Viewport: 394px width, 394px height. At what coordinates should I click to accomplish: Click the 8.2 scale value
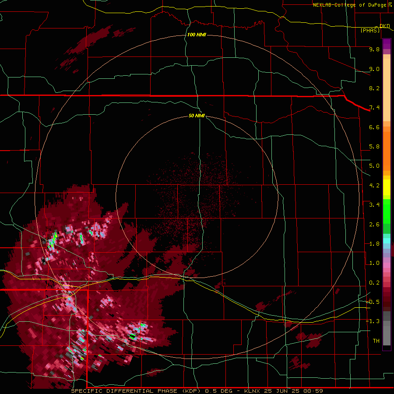pyautogui.click(x=374, y=88)
